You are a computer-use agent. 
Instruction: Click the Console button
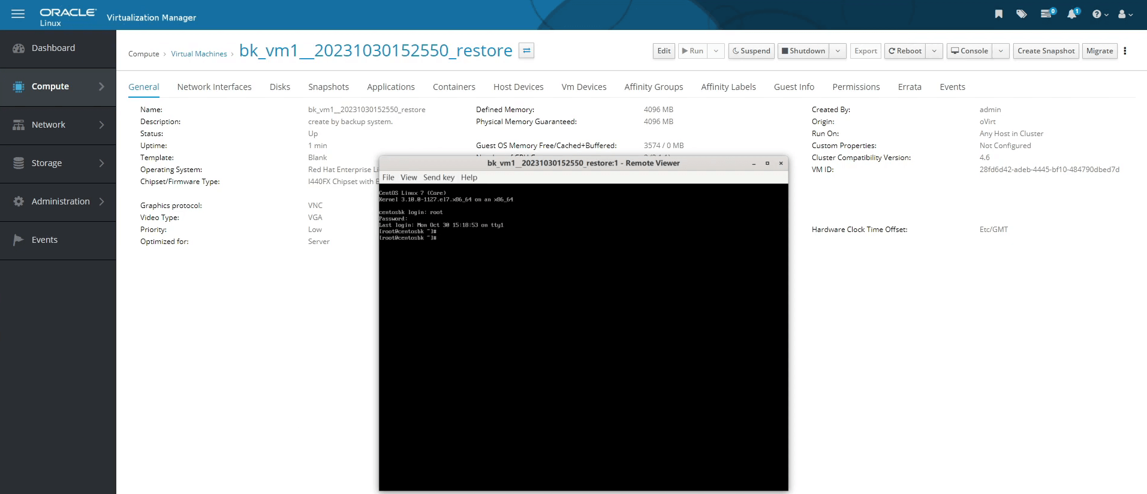coord(970,51)
